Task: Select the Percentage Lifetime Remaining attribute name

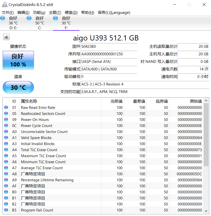Action: point(47,180)
